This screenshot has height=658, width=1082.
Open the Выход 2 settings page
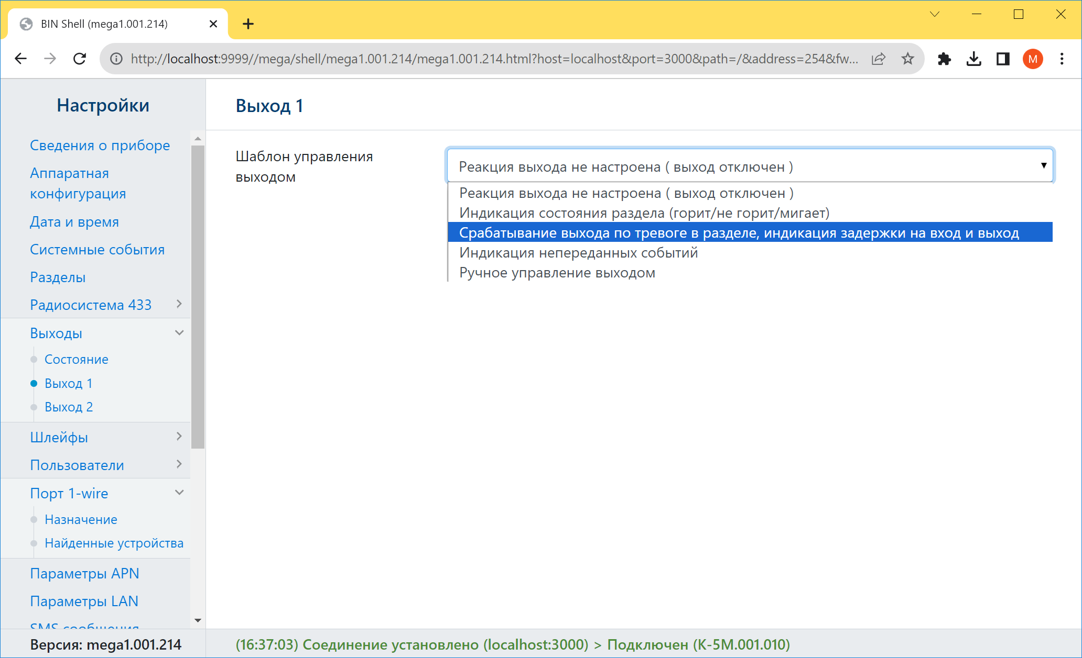pyautogui.click(x=69, y=407)
